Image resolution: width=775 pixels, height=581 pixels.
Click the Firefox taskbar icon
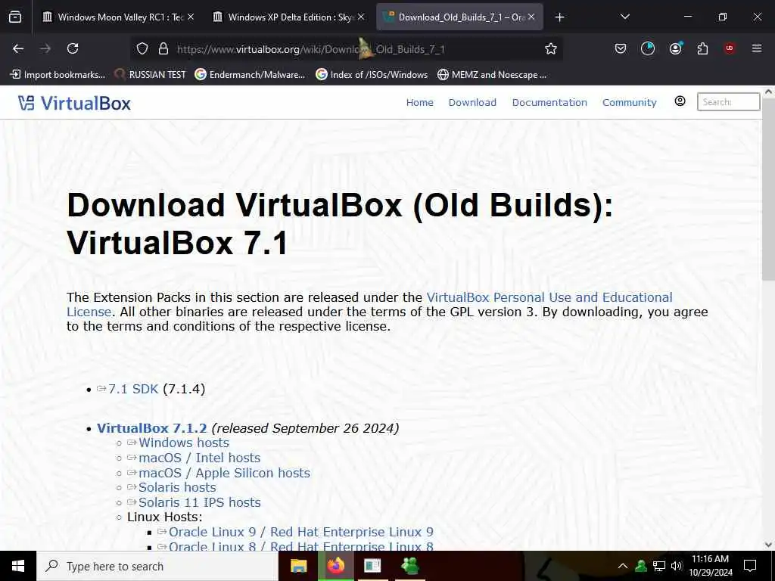tap(335, 566)
